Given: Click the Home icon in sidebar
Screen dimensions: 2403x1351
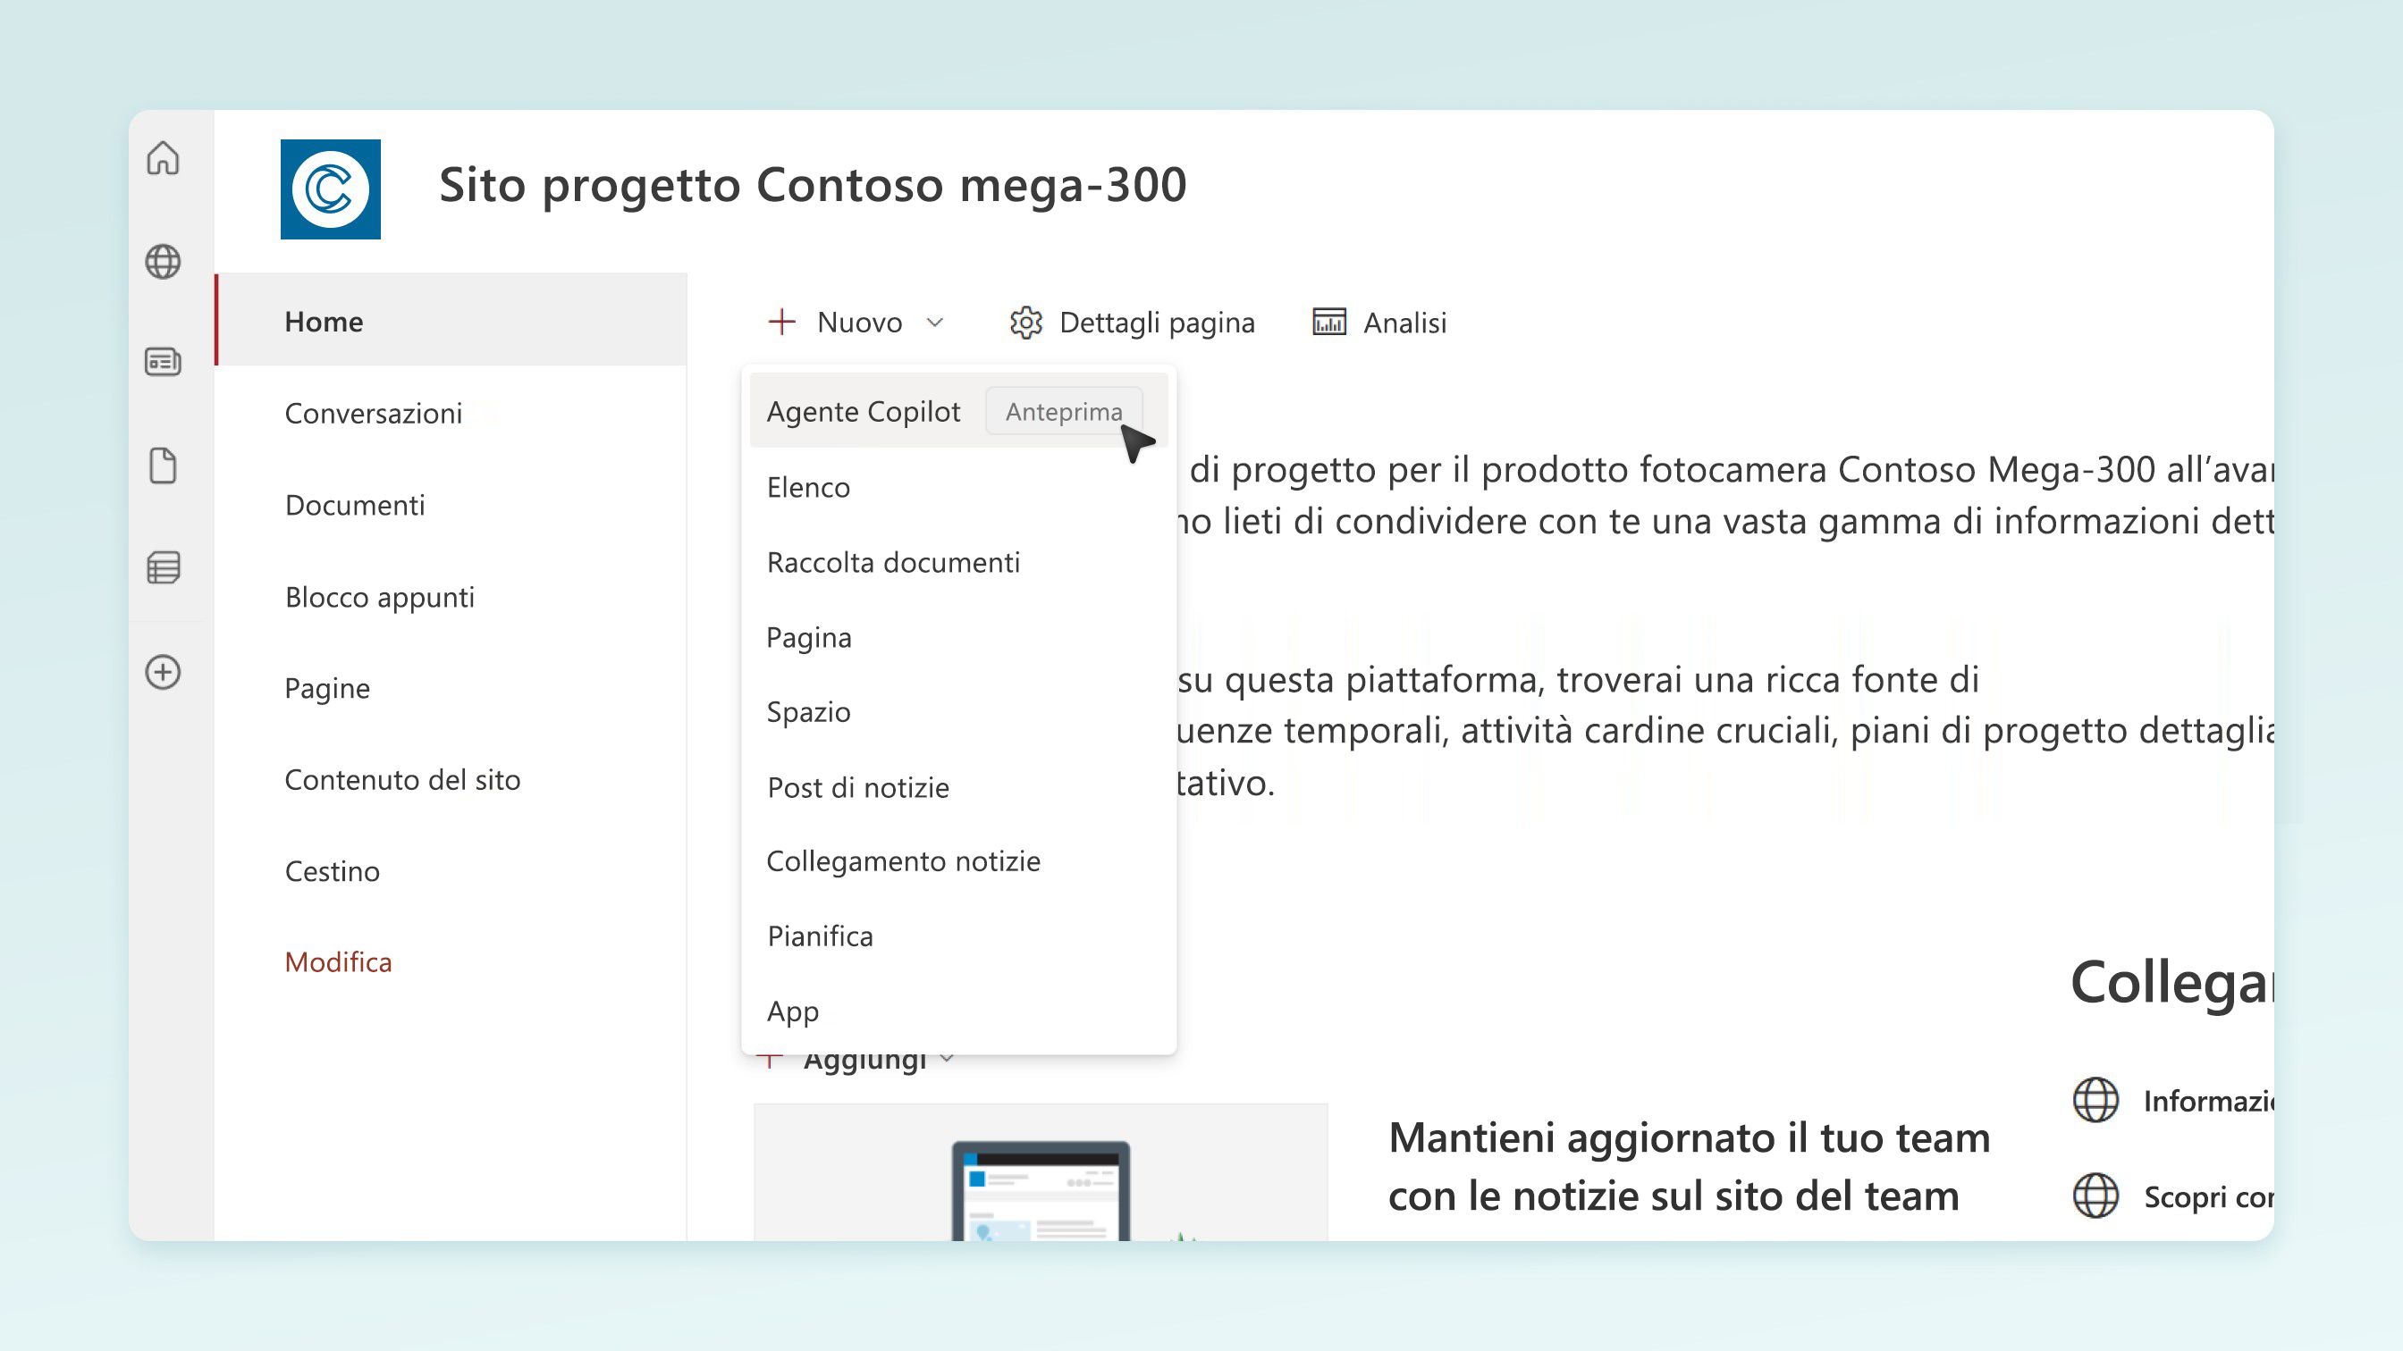Looking at the screenshot, I should click(x=164, y=158).
